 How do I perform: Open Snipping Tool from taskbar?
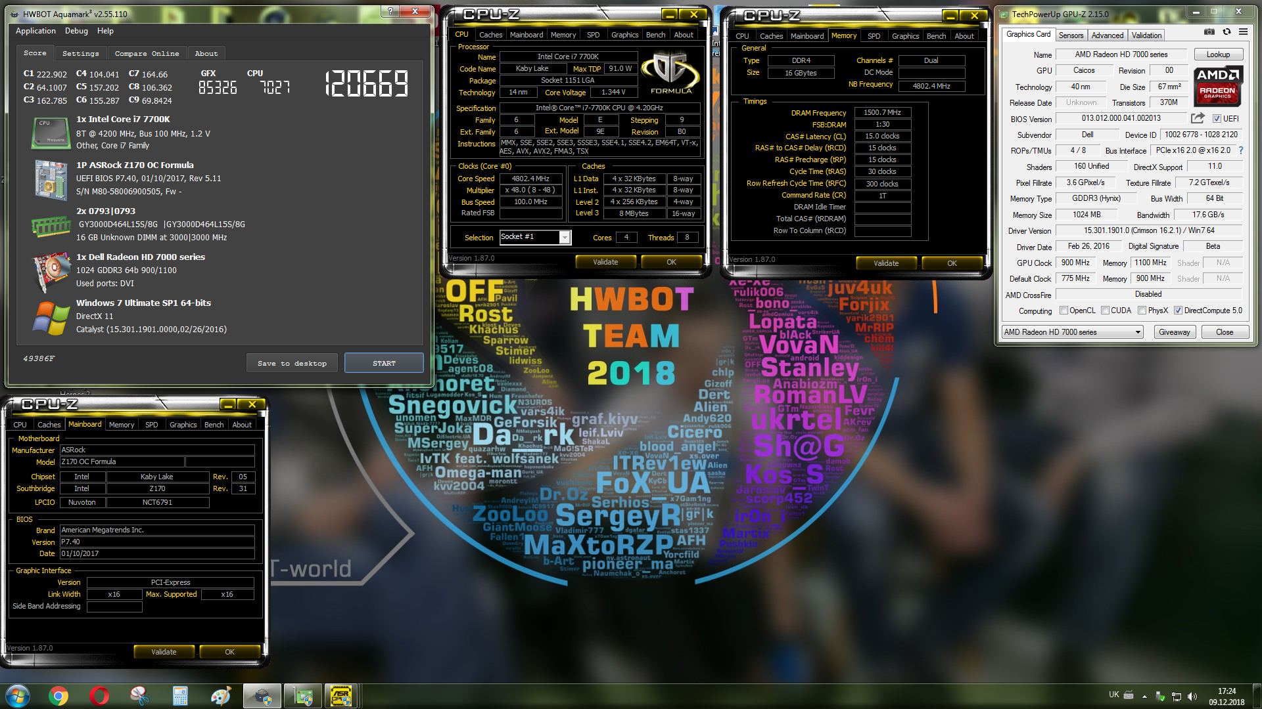tap(139, 696)
